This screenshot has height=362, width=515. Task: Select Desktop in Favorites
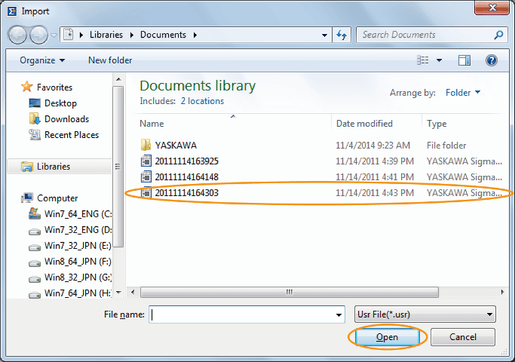[60, 103]
